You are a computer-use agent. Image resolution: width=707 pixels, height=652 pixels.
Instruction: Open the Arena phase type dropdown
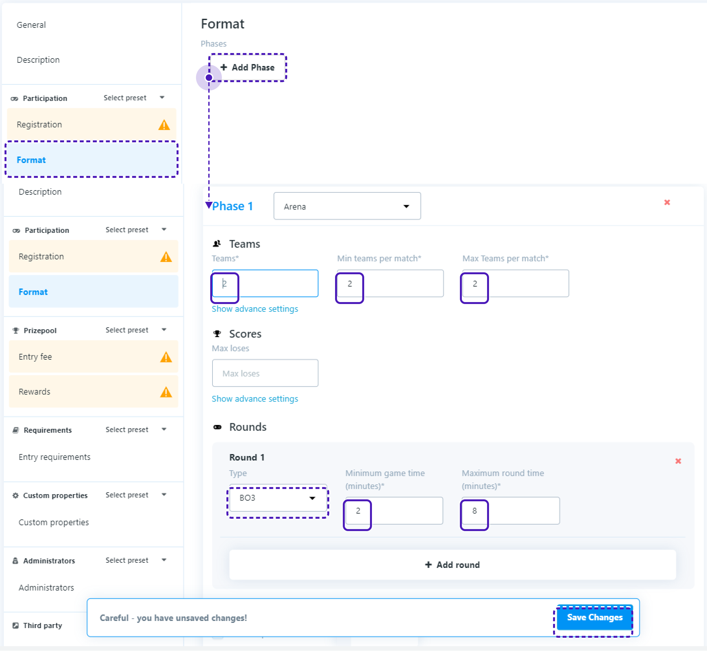coord(347,206)
